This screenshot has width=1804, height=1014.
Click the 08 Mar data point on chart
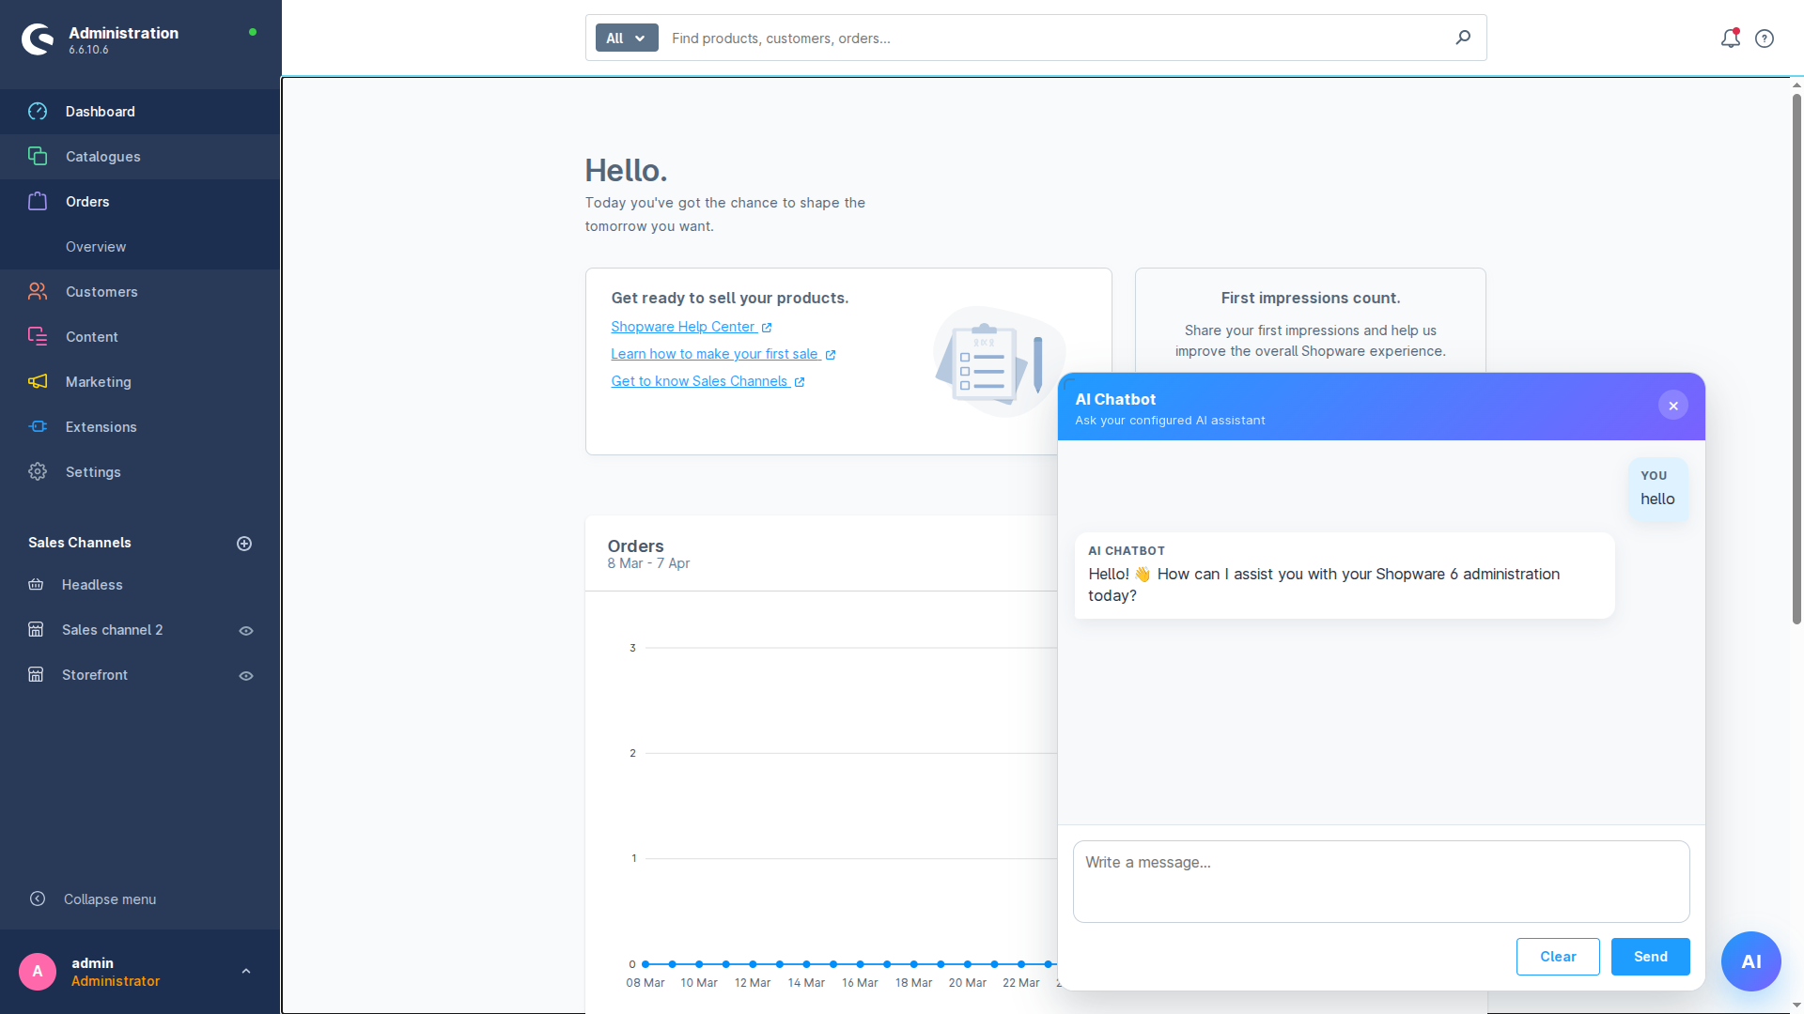(x=645, y=964)
